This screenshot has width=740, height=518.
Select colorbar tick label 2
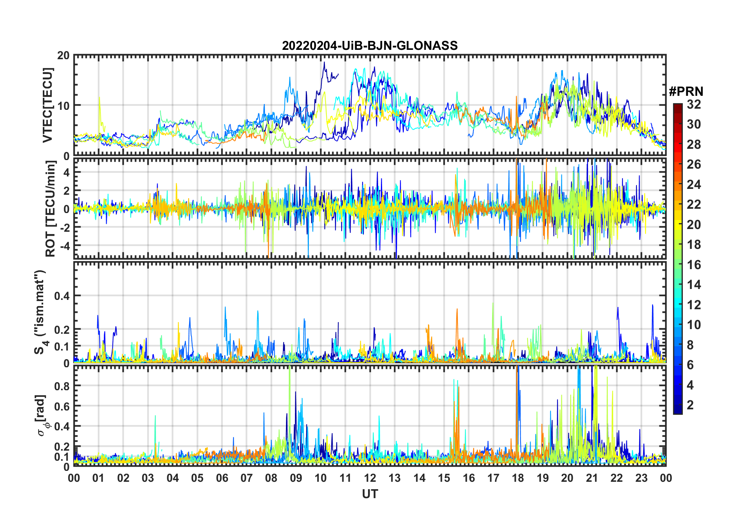click(x=690, y=405)
